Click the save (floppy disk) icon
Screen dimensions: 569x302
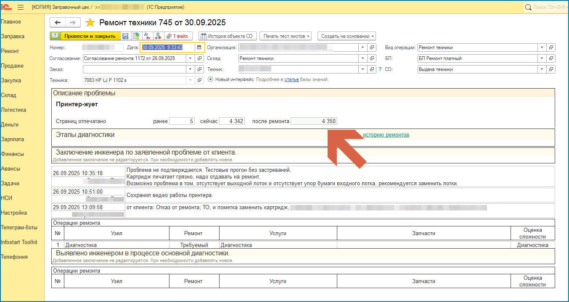click(125, 36)
